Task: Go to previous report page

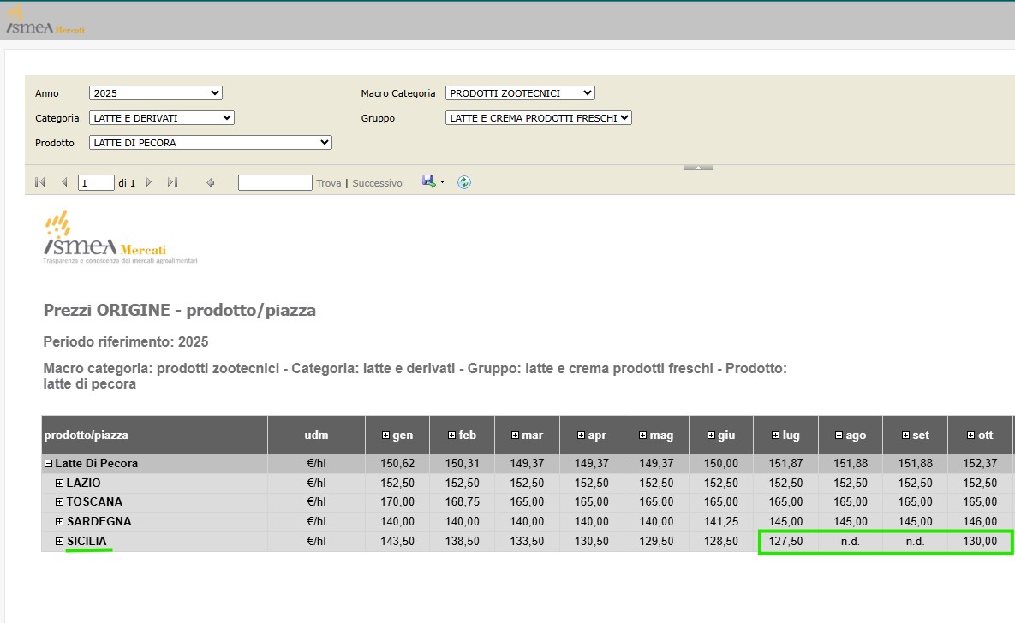Action: [x=64, y=182]
